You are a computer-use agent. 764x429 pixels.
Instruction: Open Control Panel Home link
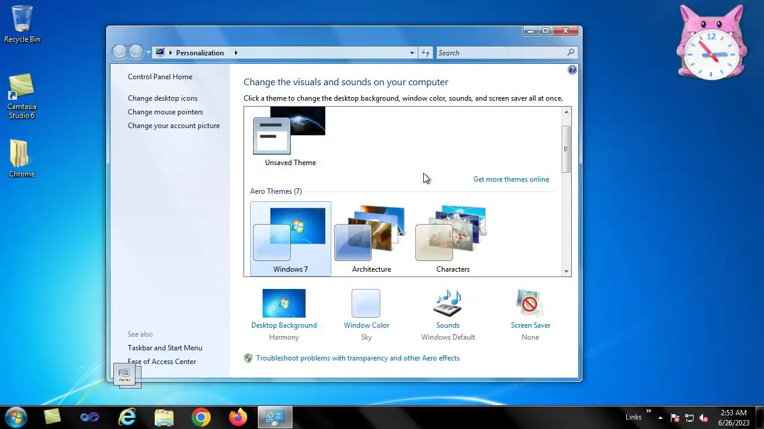tap(160, 77)
